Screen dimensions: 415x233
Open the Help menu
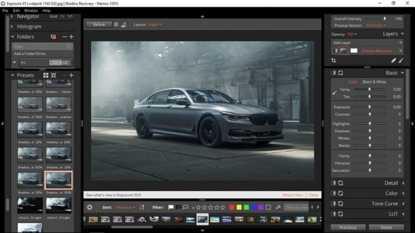pyautogui.click(x=46, y=11)
